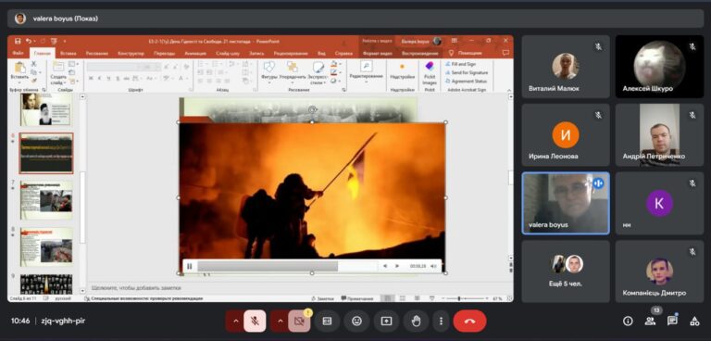Turn on the camera in Meet
This screenshot has height=341, width=711.
tap(299, 321)
